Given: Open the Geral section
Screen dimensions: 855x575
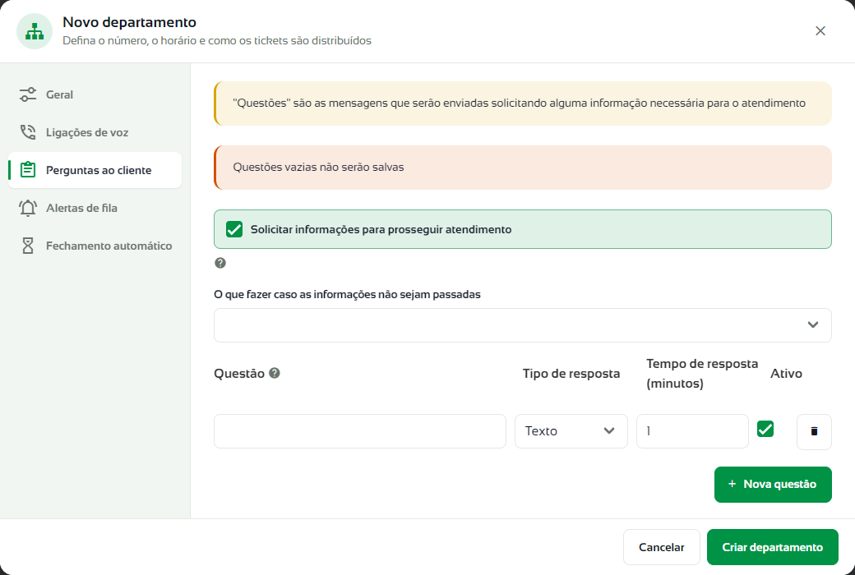Looking at the screenshot, I should 95,94.
